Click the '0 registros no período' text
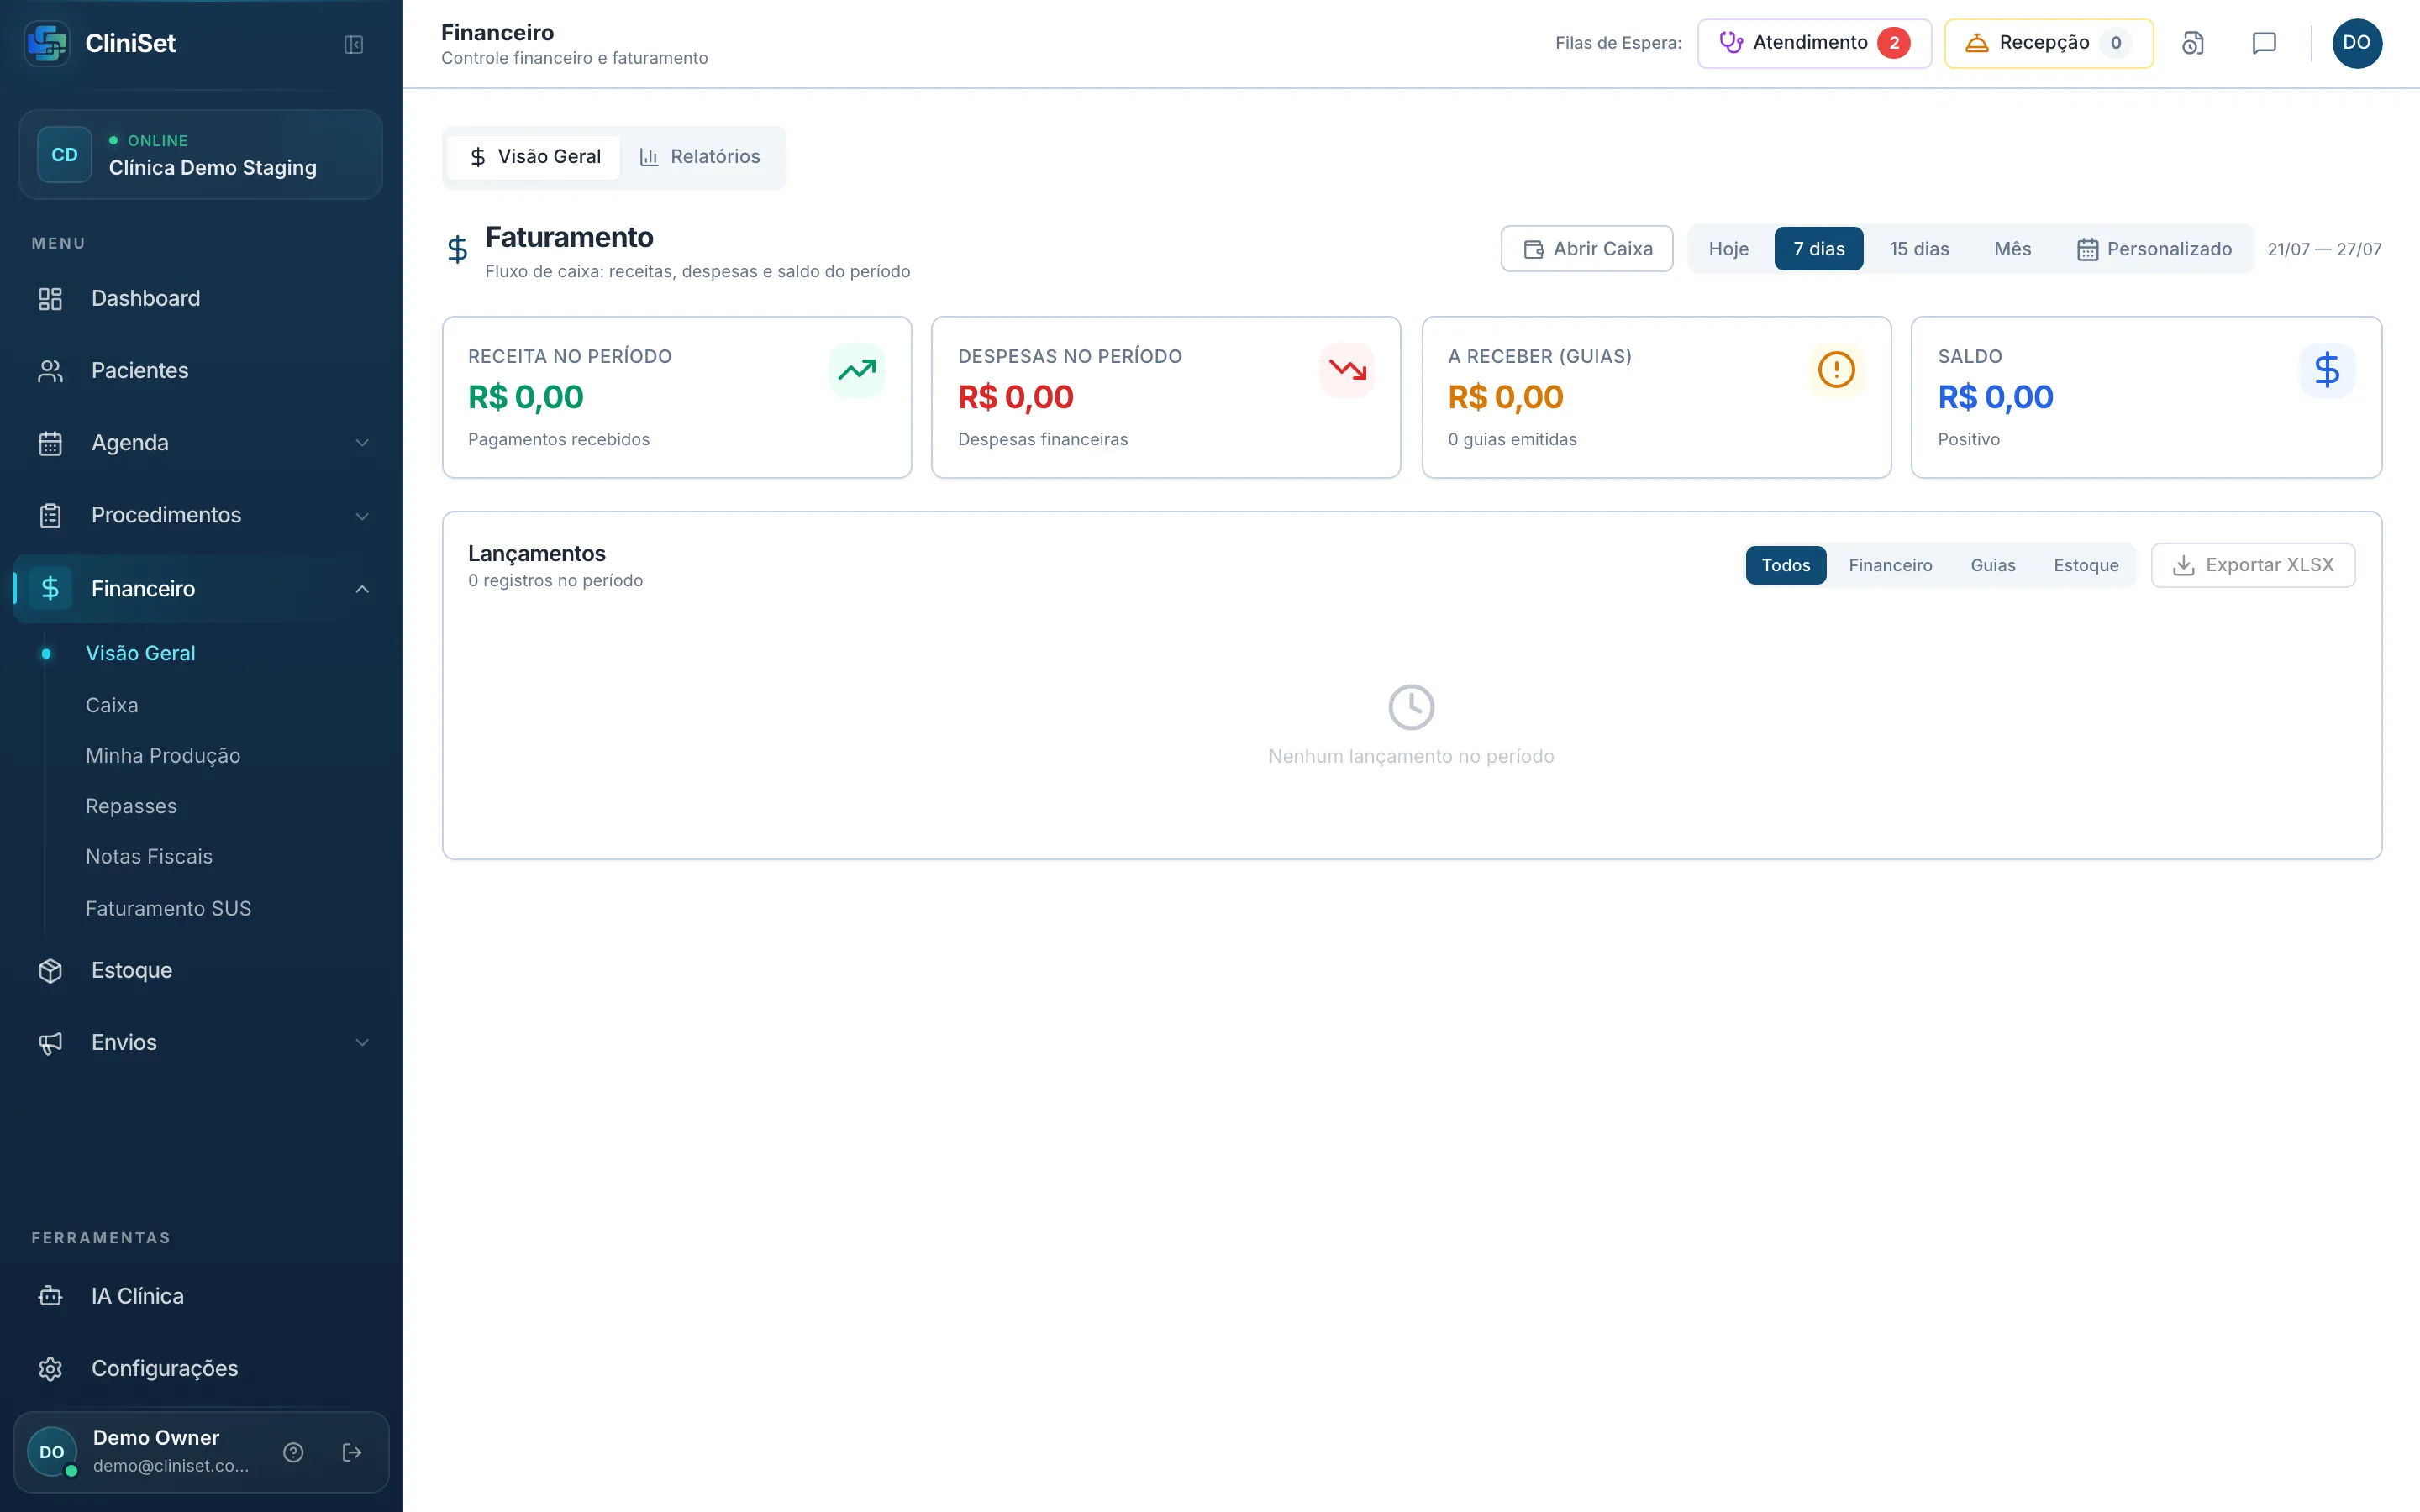 coord(555,581)
